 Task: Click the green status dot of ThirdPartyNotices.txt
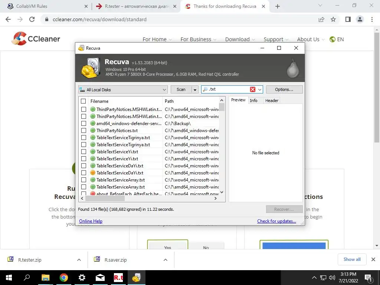(x=92, y=130)
